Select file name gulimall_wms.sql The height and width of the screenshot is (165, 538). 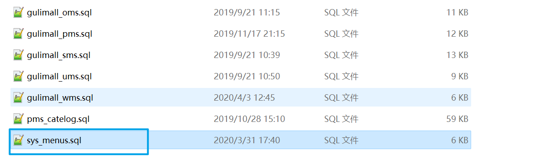[x=60, y=98]
